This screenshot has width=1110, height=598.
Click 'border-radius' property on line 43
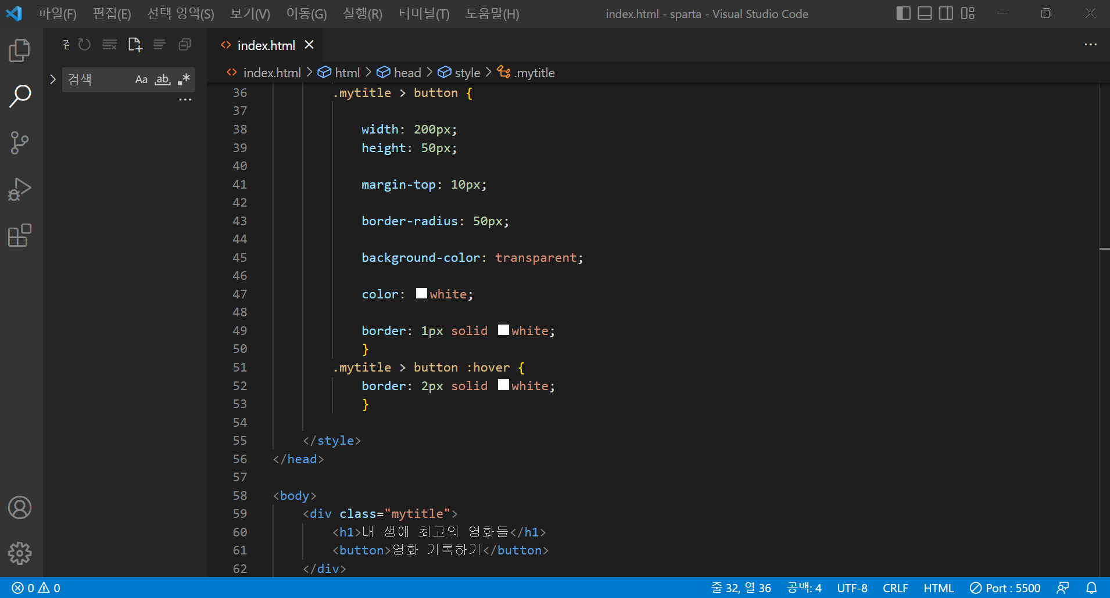point(410,221)
